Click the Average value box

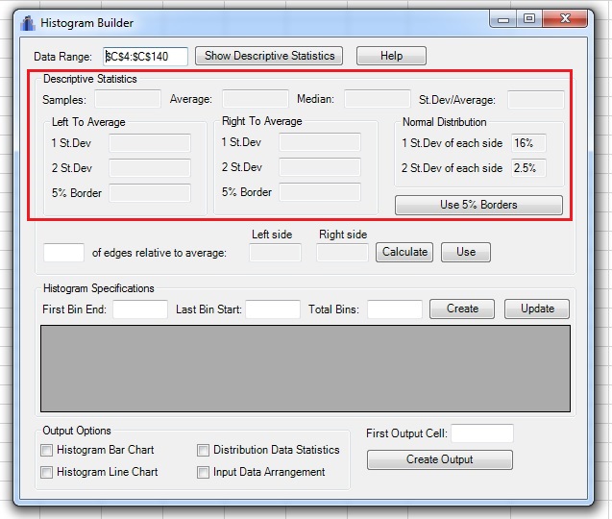(x=256, y=98)
